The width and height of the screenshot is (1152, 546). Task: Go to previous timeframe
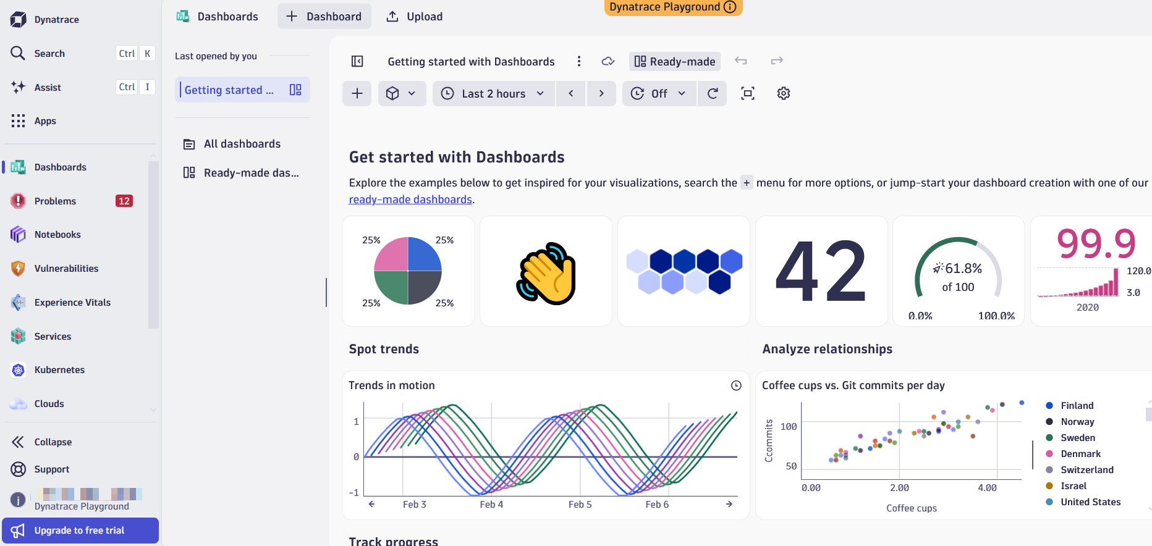click(x=571, y=93)
